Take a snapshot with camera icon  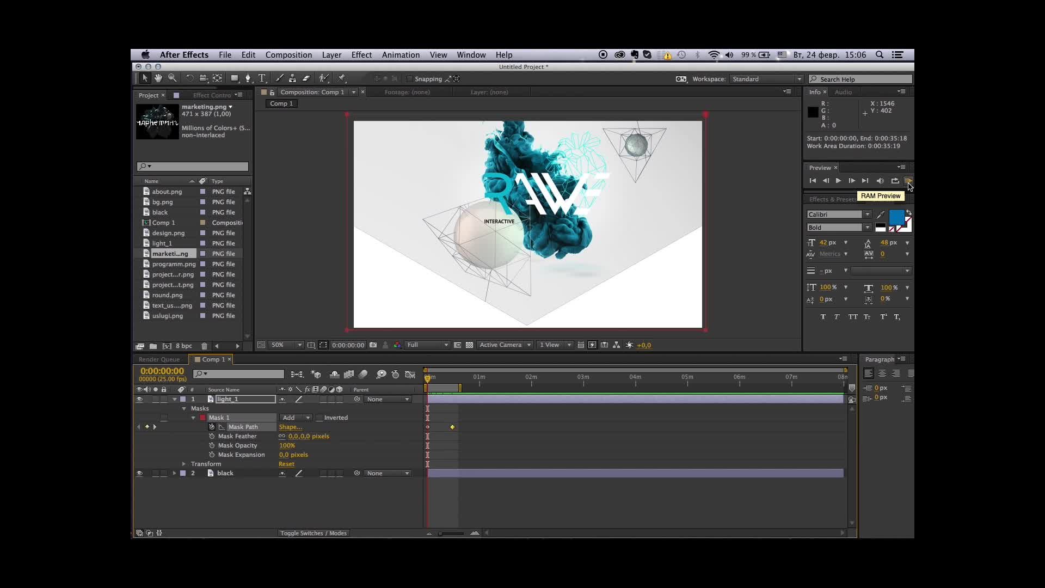tap(373, 345)
